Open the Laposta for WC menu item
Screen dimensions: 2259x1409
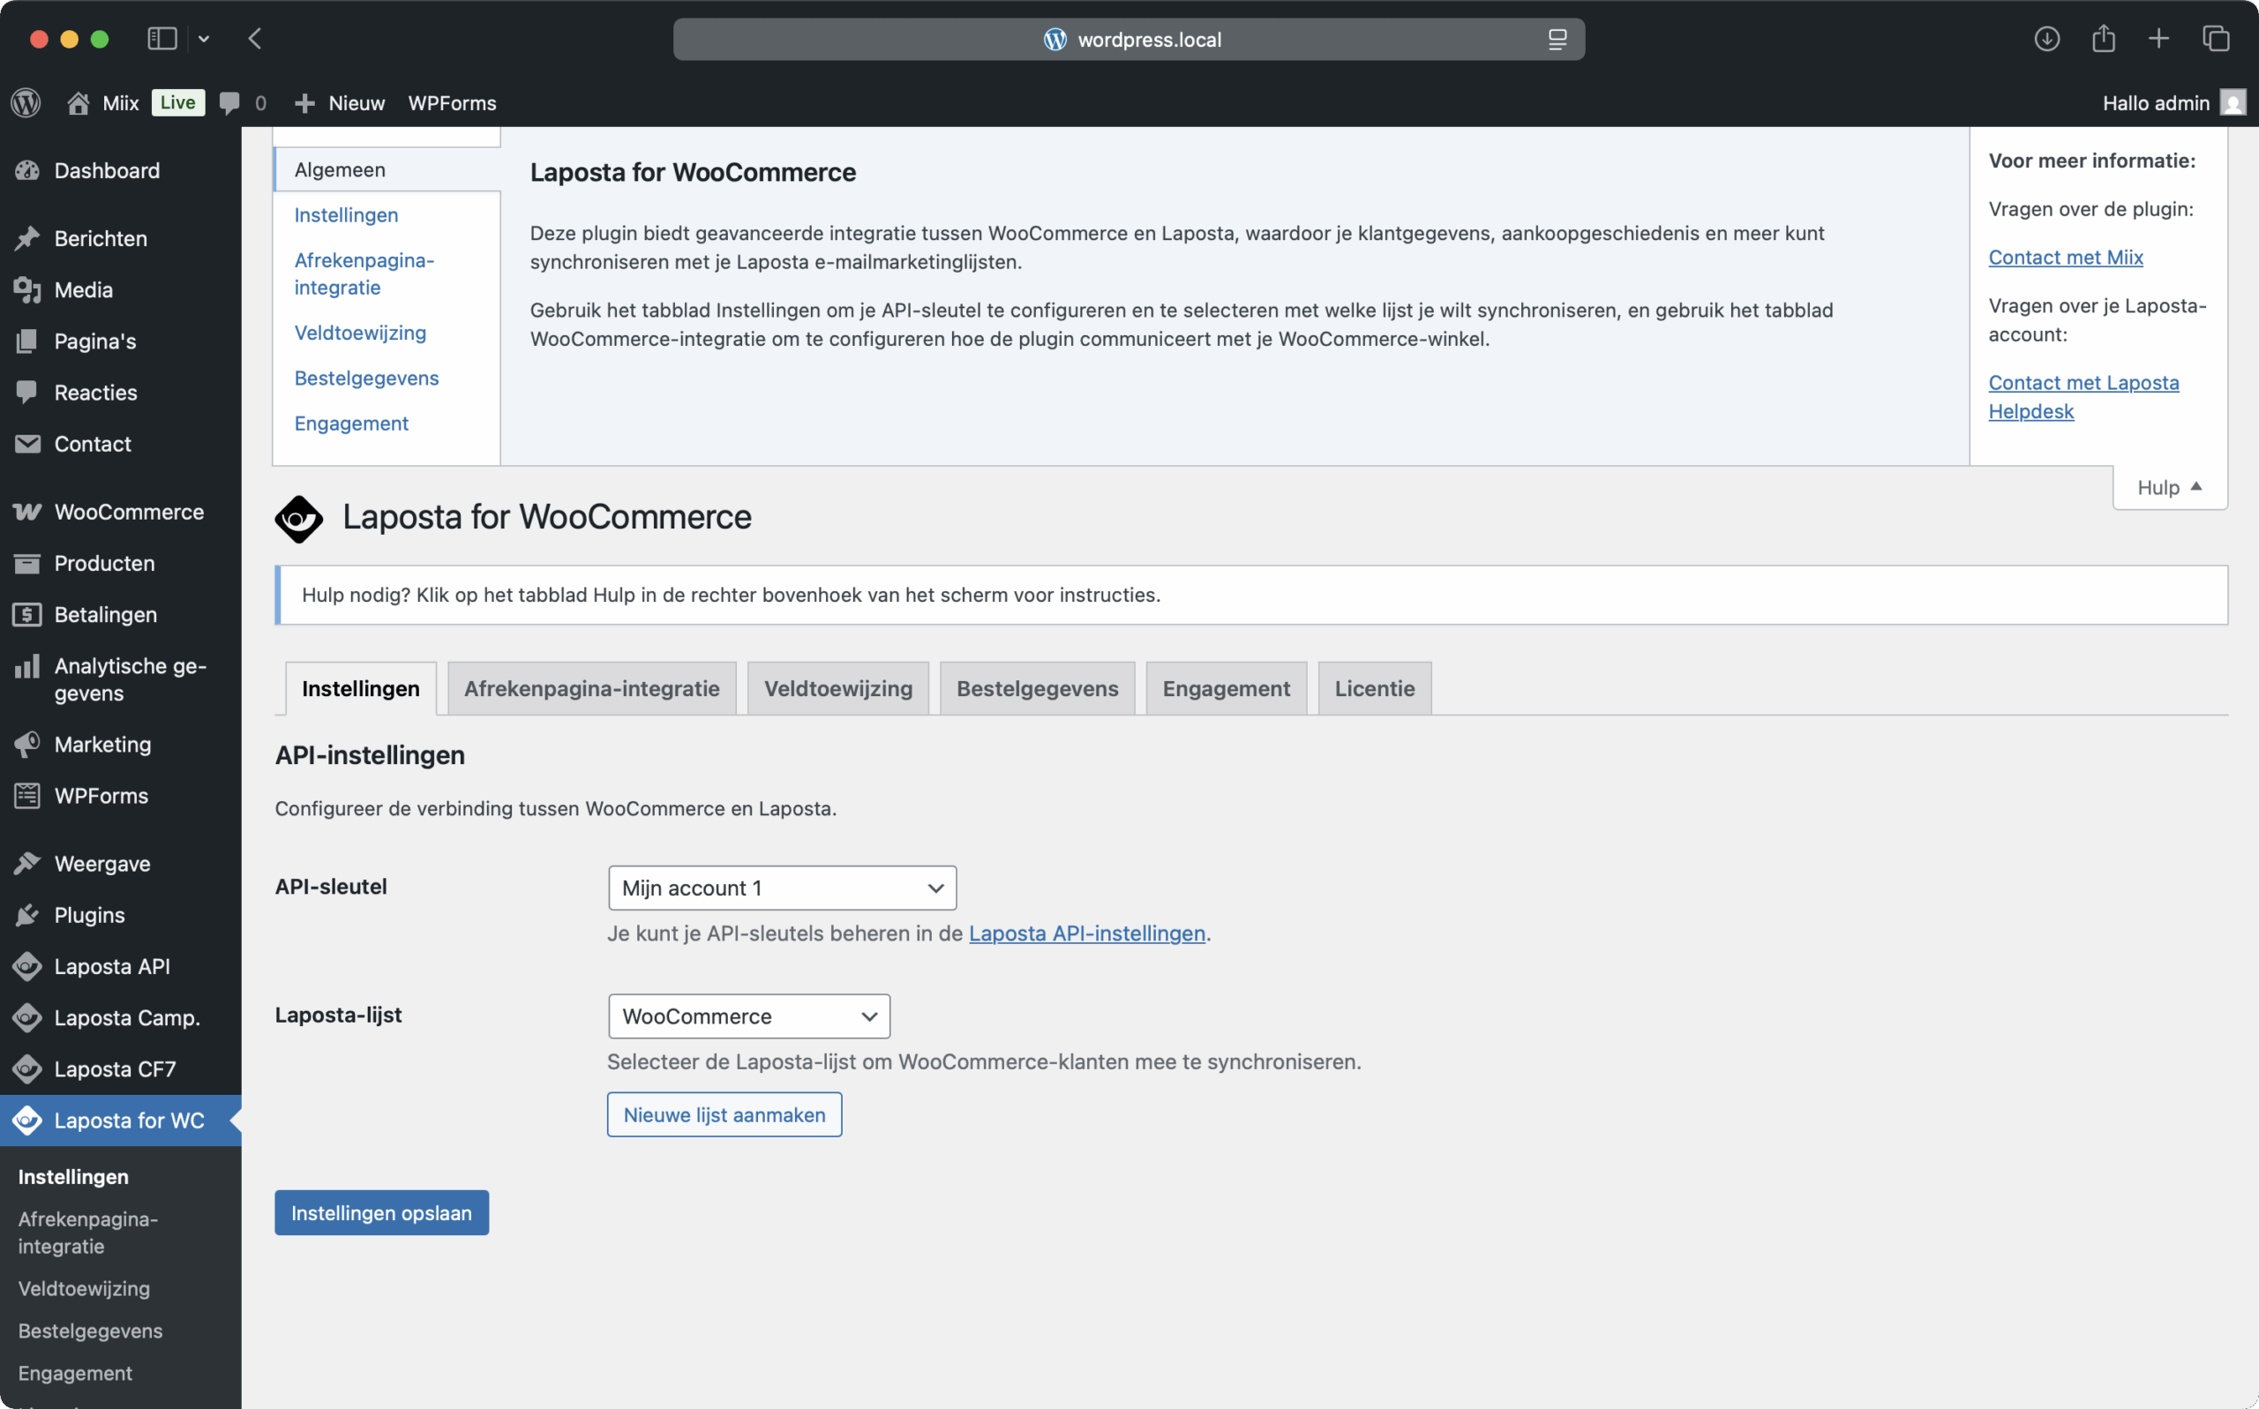[x=121, y=1120]
